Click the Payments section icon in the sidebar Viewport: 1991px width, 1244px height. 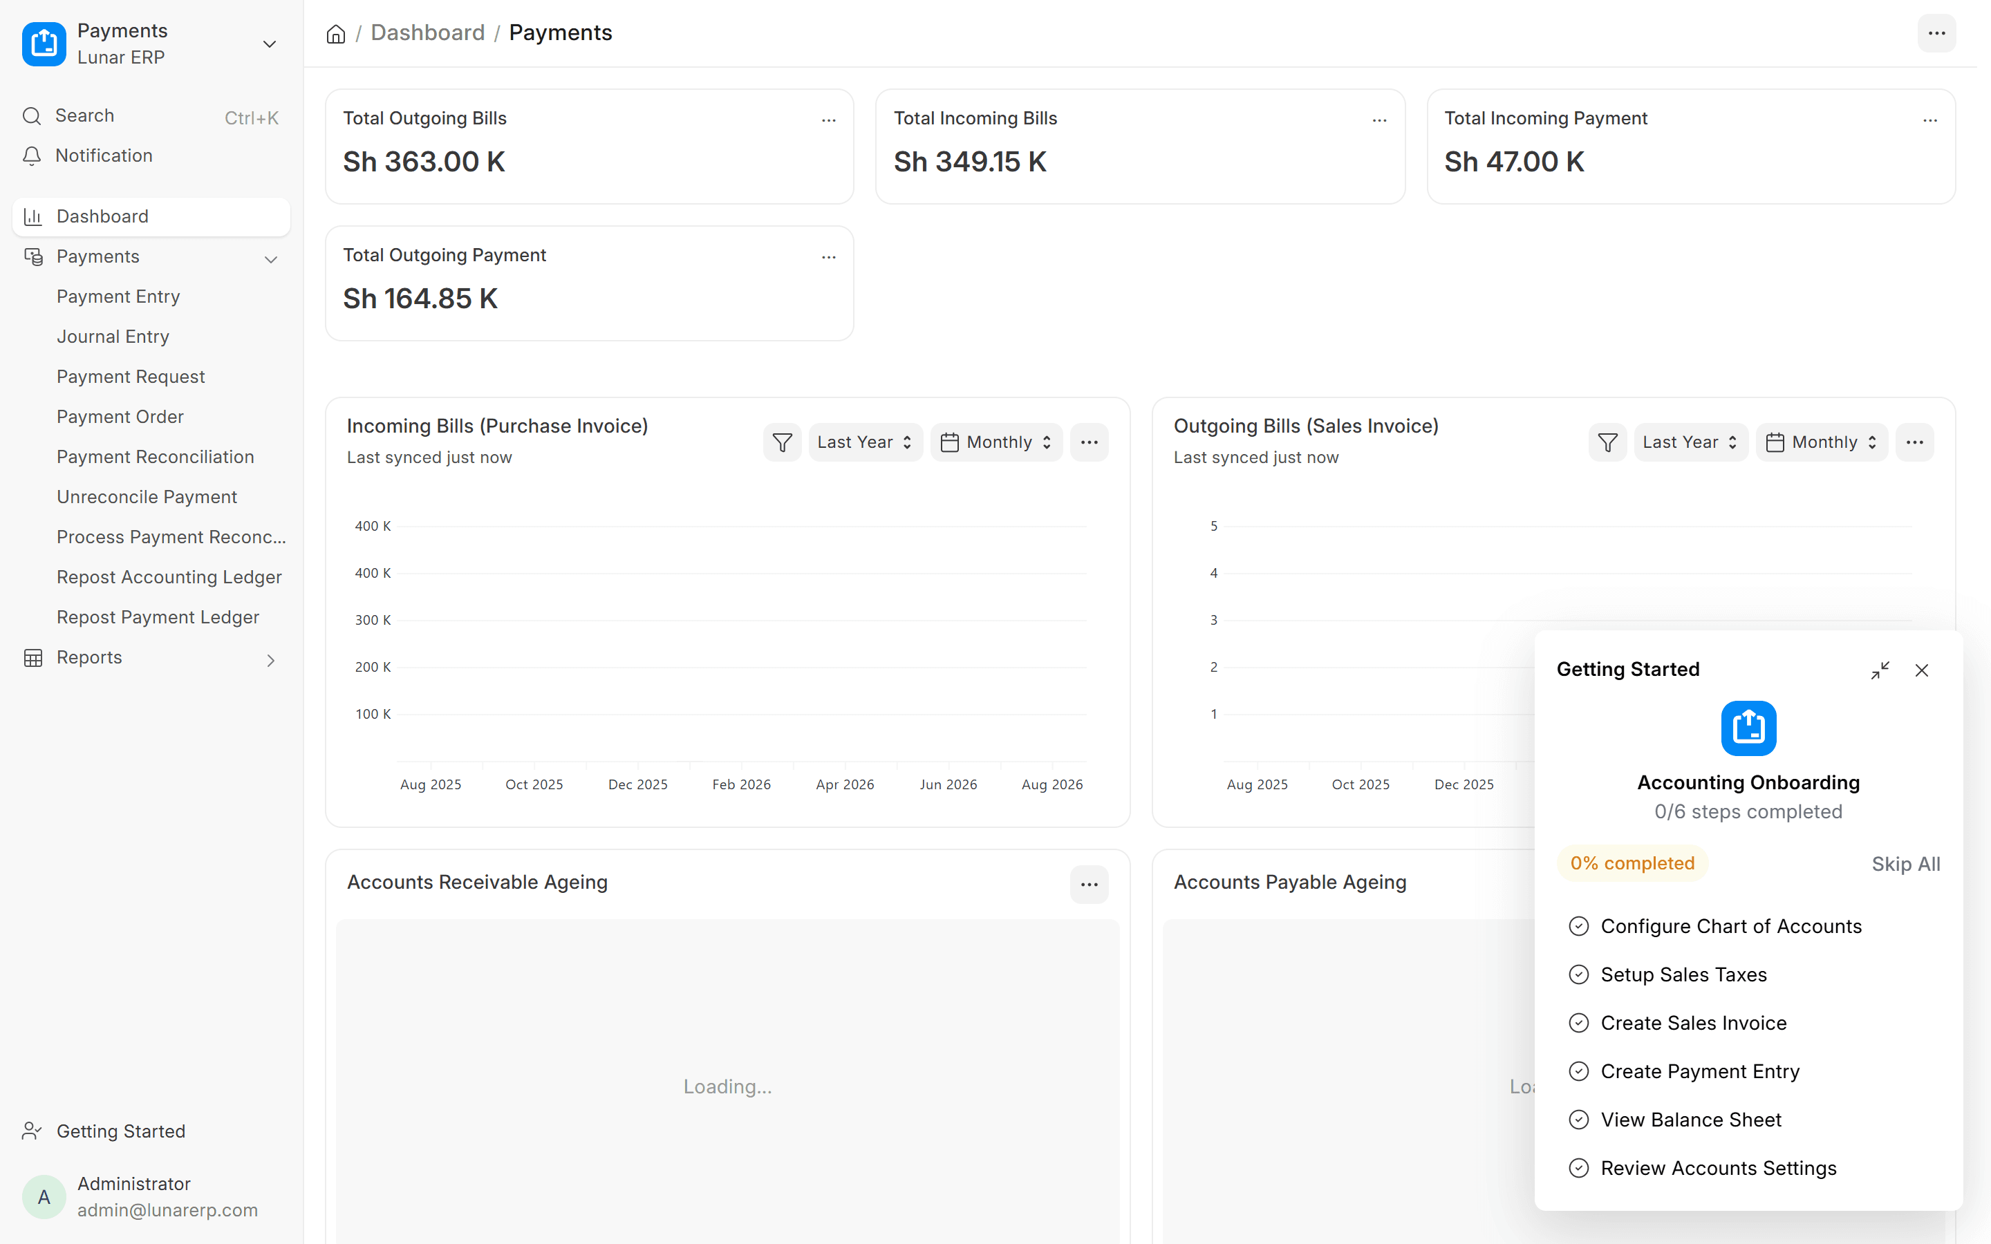coord(33,256)
